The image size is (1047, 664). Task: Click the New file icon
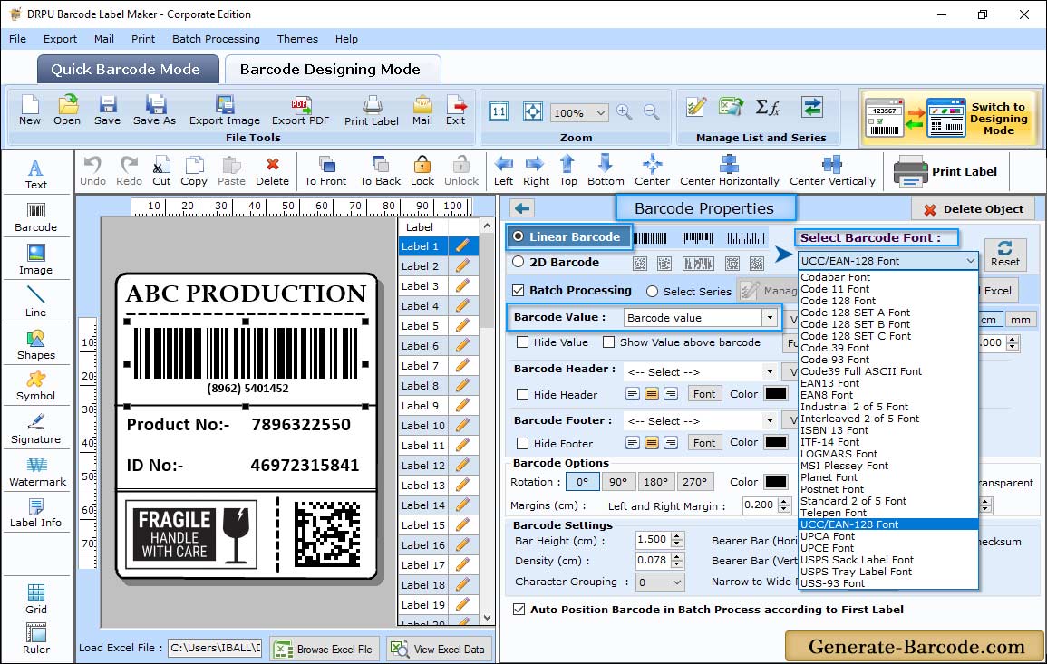29,111
